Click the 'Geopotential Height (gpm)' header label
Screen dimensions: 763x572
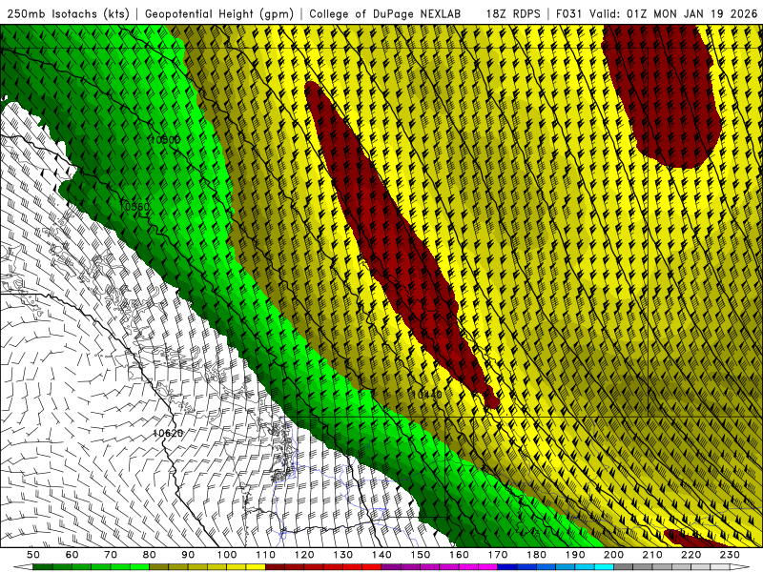pos(219,13)
